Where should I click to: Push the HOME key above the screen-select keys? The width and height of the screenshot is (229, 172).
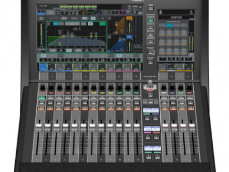click(151, 8)
